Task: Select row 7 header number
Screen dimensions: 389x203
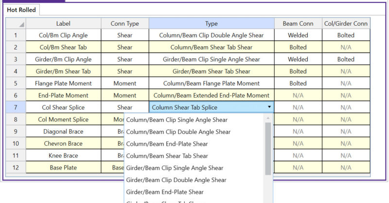Action: 16,107
